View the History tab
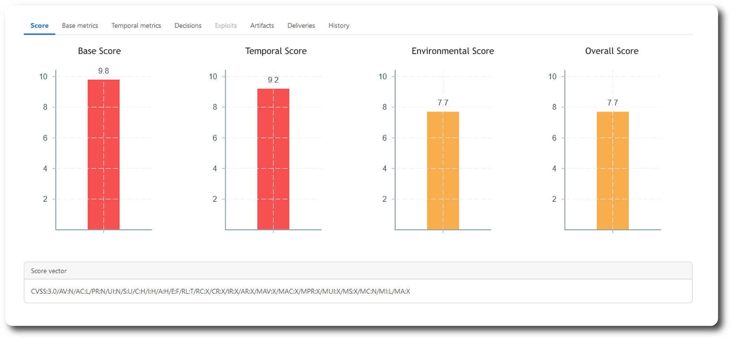 coord(339,26)
